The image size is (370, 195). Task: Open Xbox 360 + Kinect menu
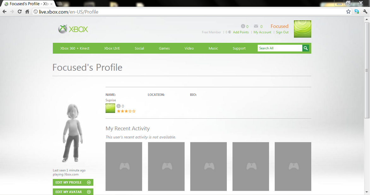[x=75, y=48]
